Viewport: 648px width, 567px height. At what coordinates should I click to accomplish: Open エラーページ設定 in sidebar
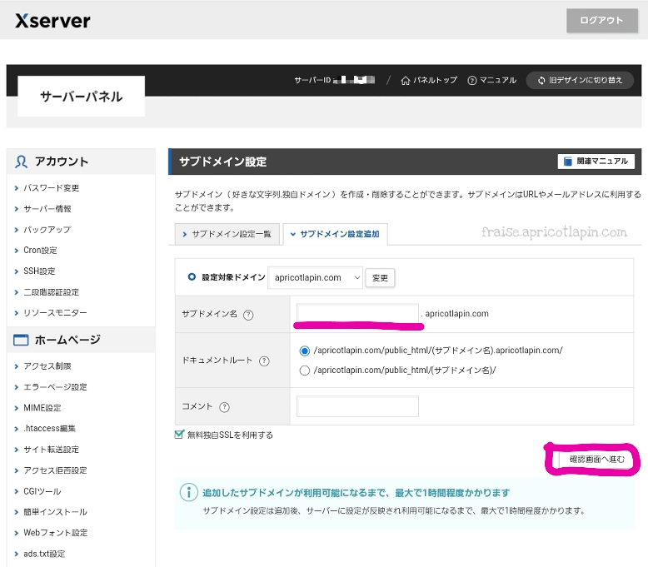(55, 387)
